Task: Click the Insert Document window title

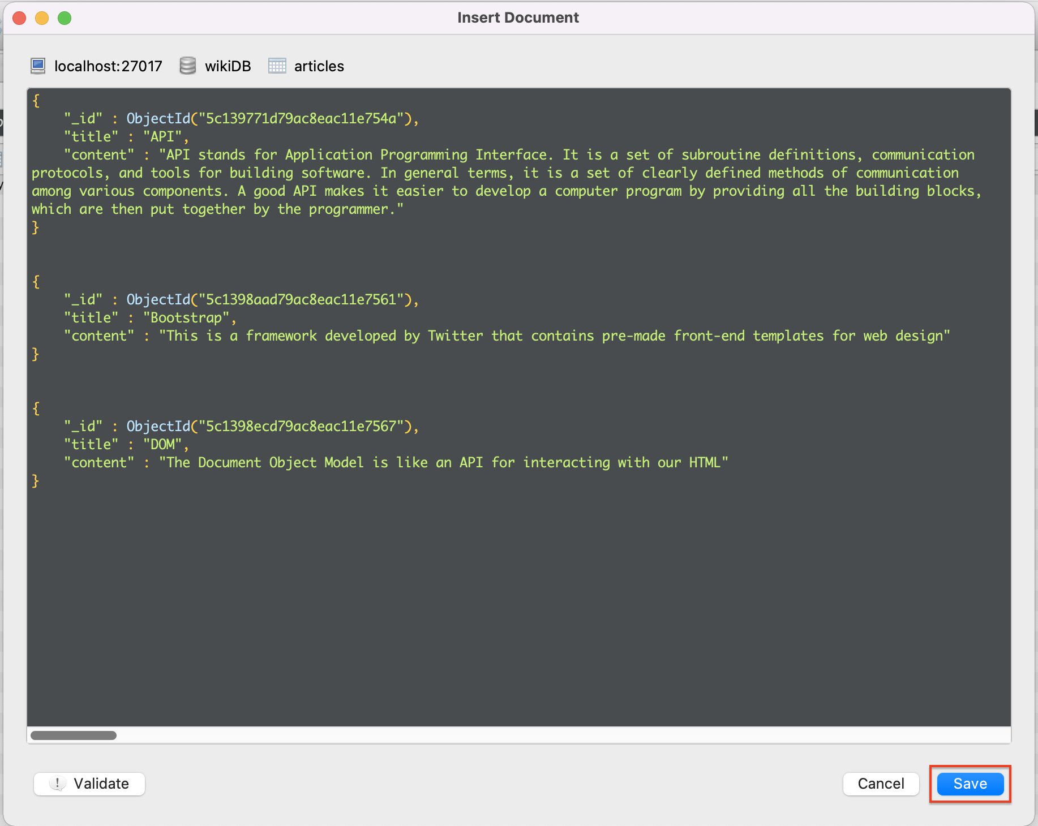Action: click(x=518, y=18)
